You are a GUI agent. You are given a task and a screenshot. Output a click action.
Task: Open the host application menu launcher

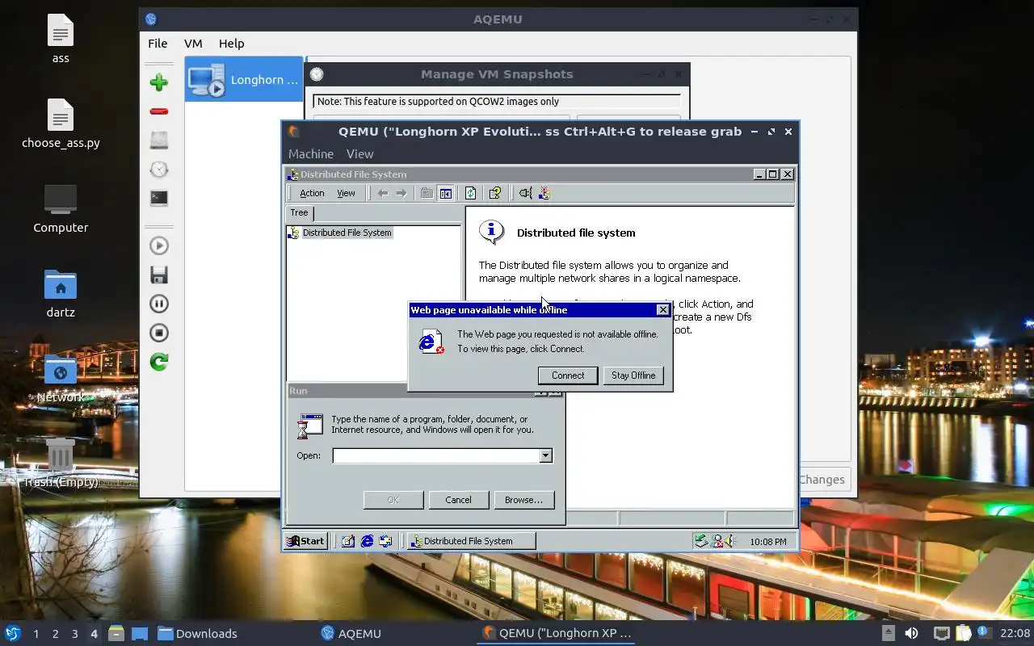coord(13,633)
